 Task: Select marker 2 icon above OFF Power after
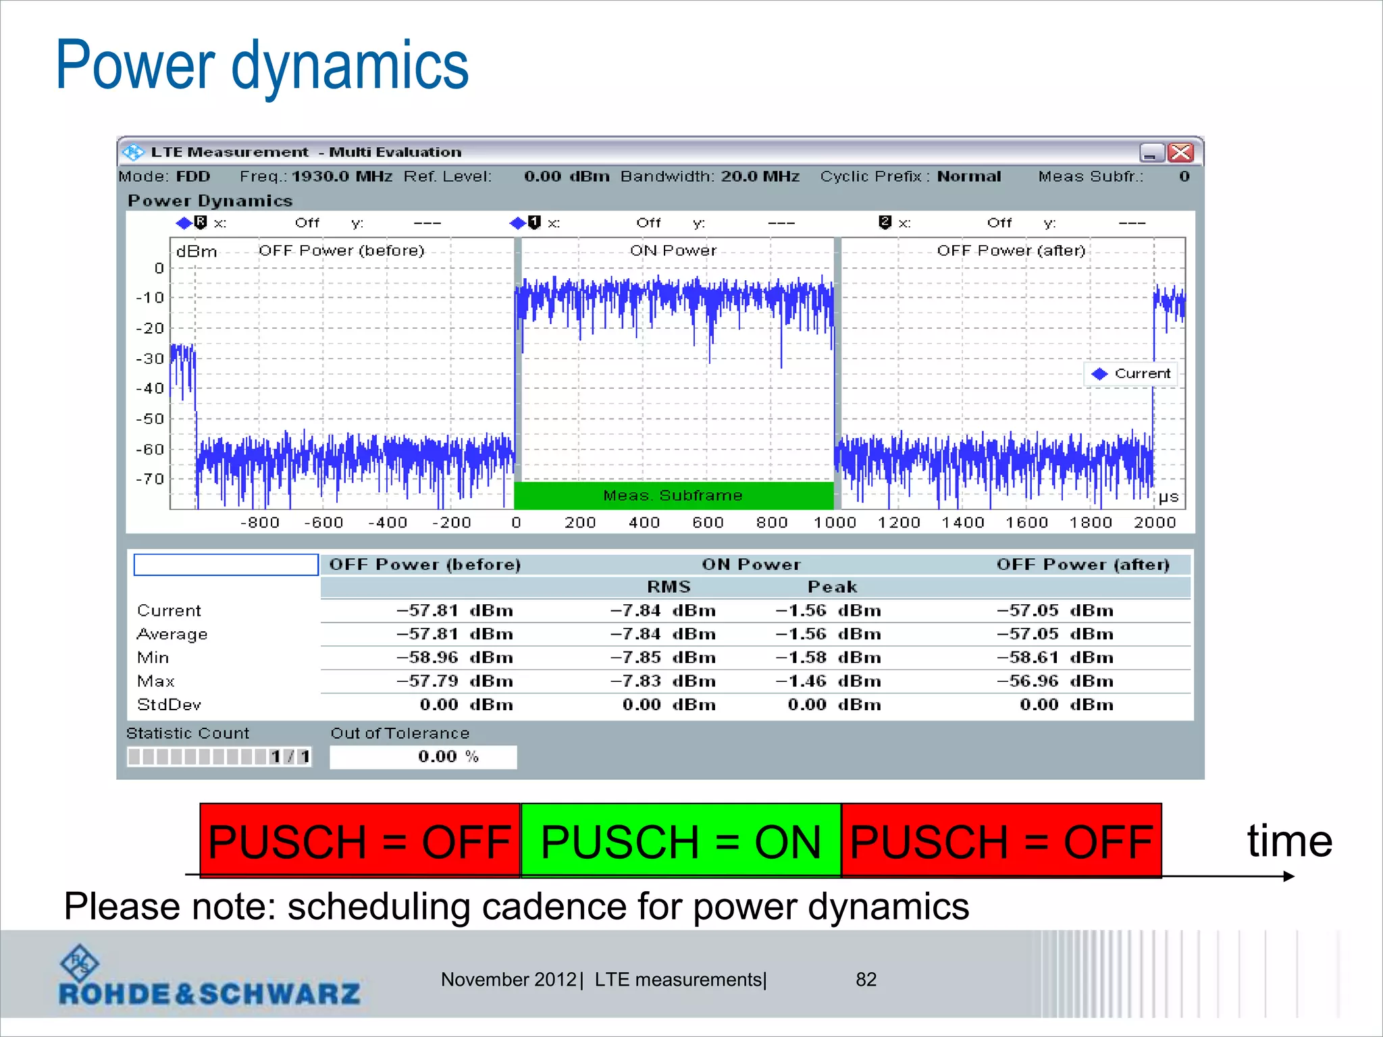pos(885,222)
